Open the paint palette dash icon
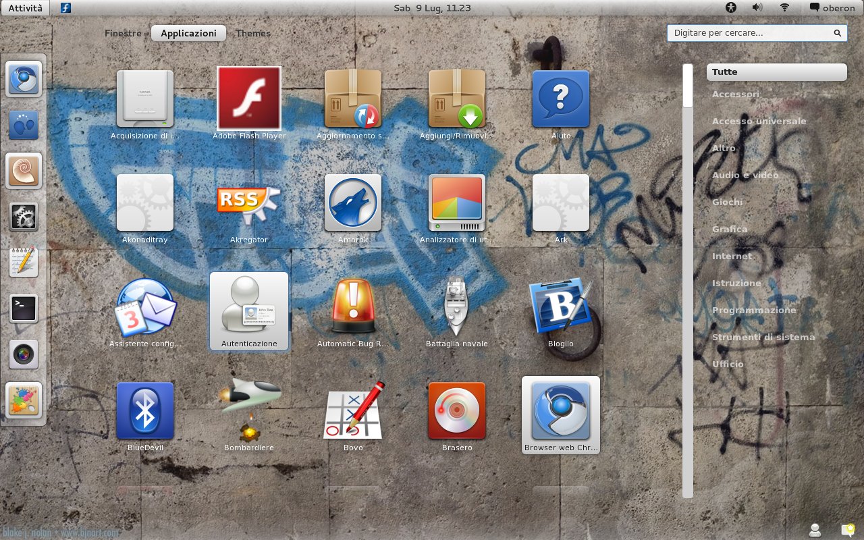This screenshot has width=864, height=540. pyautogui.click(x=24, y=400)
